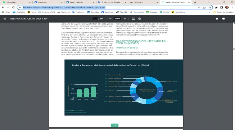Viewport: 235px width, 130px height.
Task: Close the Facebook tab
Action: pos(62,2)
